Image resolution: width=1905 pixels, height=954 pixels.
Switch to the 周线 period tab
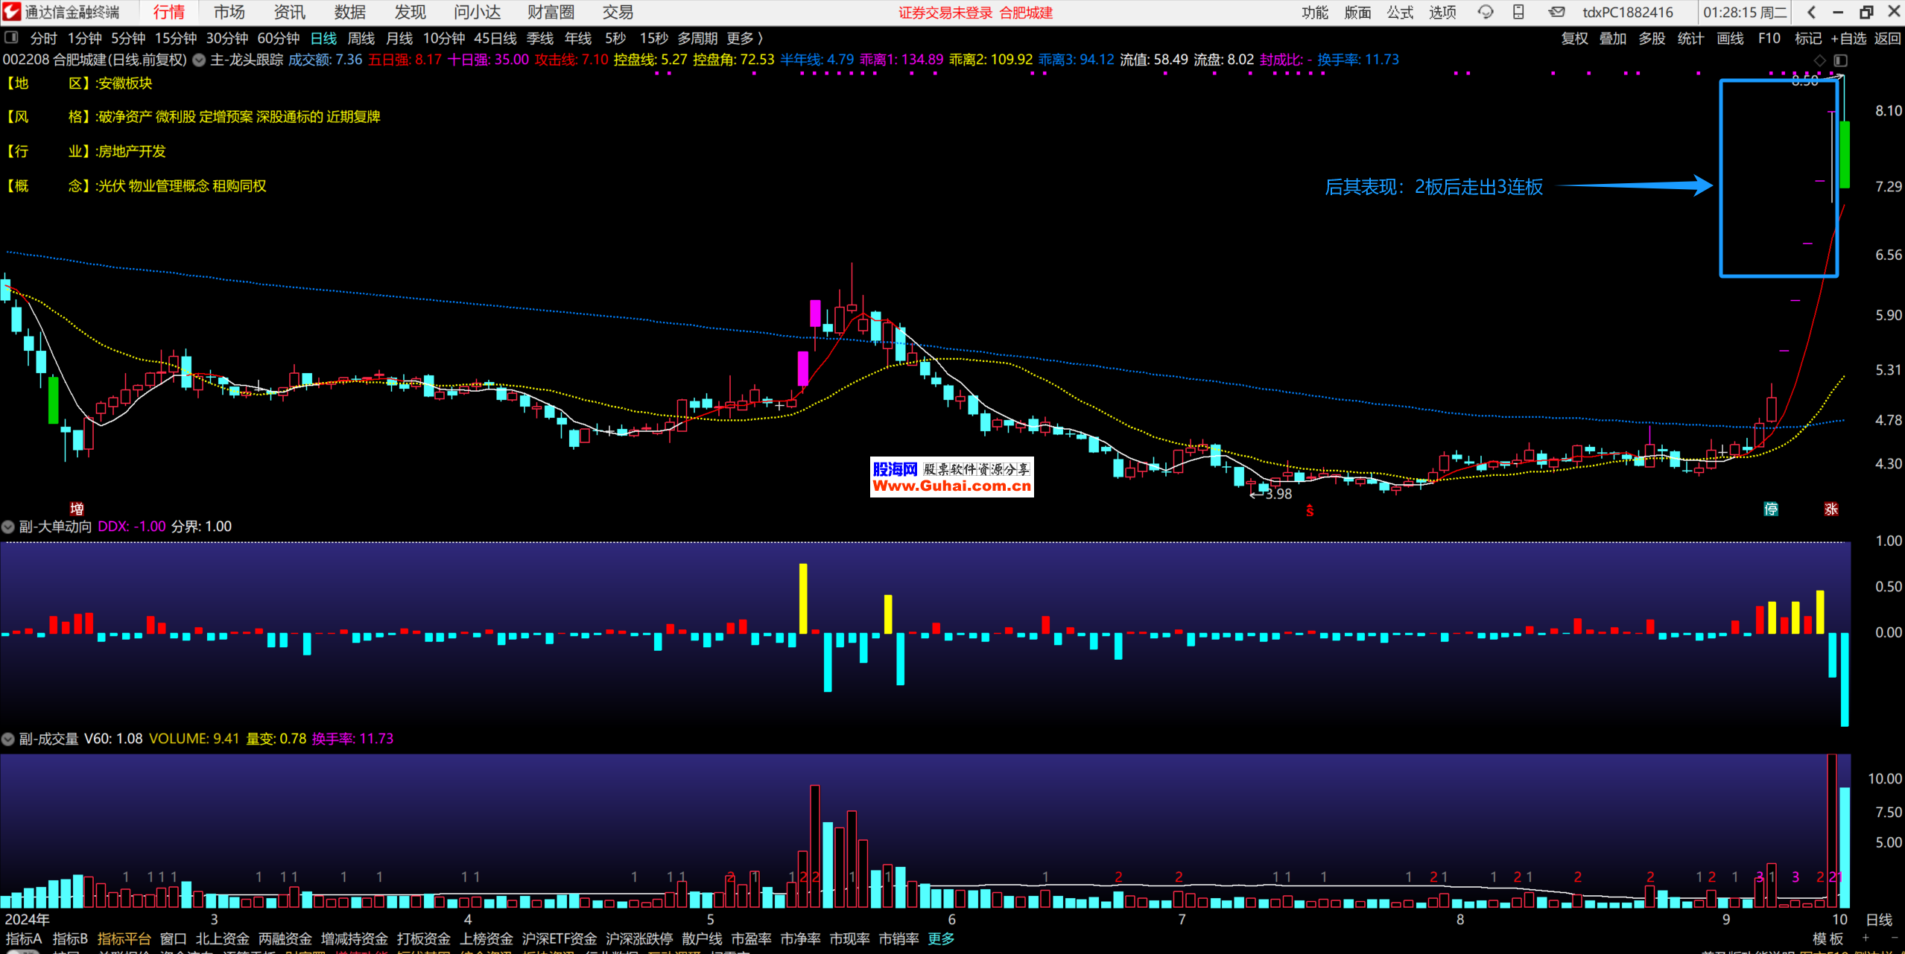tap(361, 38)
